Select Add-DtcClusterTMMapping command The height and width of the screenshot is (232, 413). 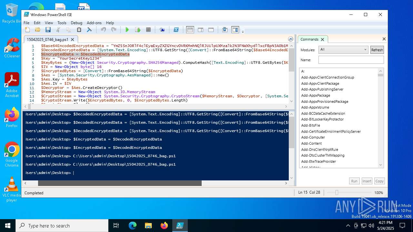(323, 155)
